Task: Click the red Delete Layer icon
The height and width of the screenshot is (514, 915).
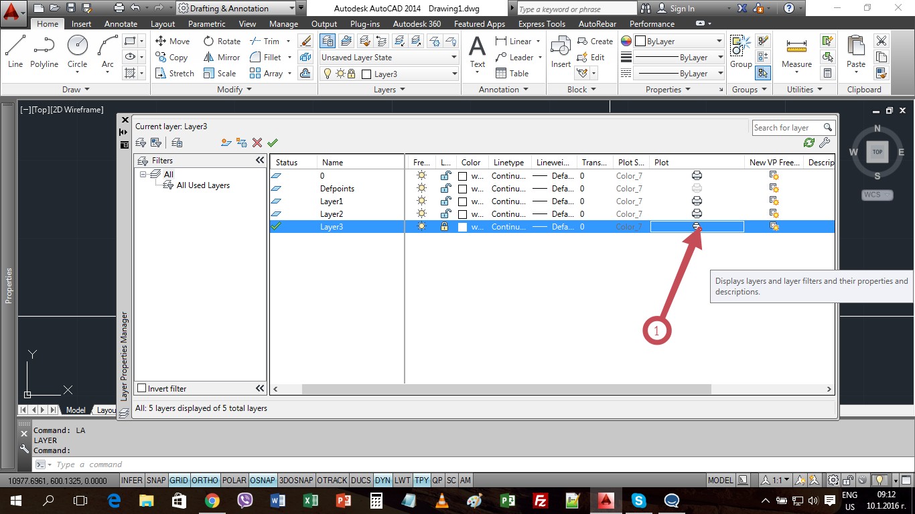Action: pos(257,143)
